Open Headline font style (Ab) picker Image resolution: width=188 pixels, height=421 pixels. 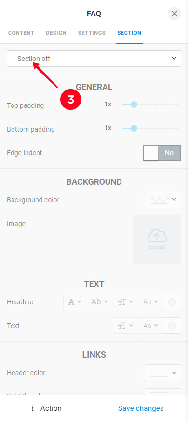coord(99,302)
